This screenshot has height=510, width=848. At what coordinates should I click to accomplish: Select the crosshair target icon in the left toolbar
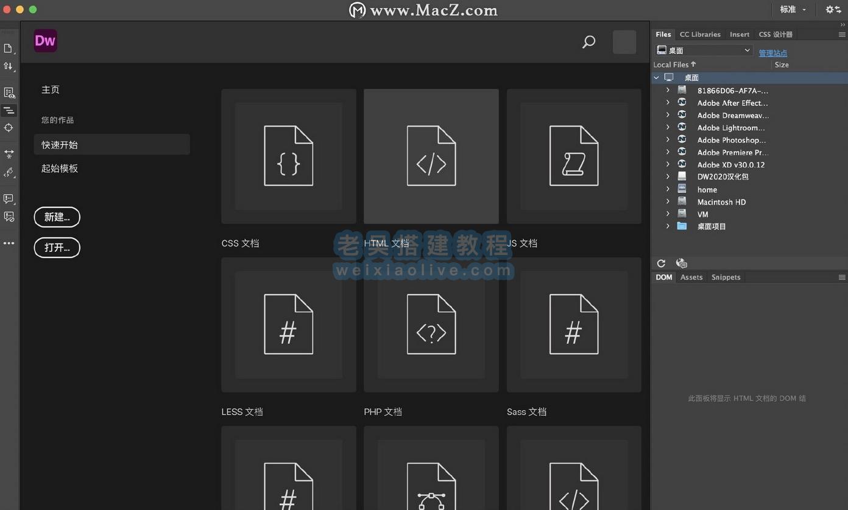coord(9,128)
